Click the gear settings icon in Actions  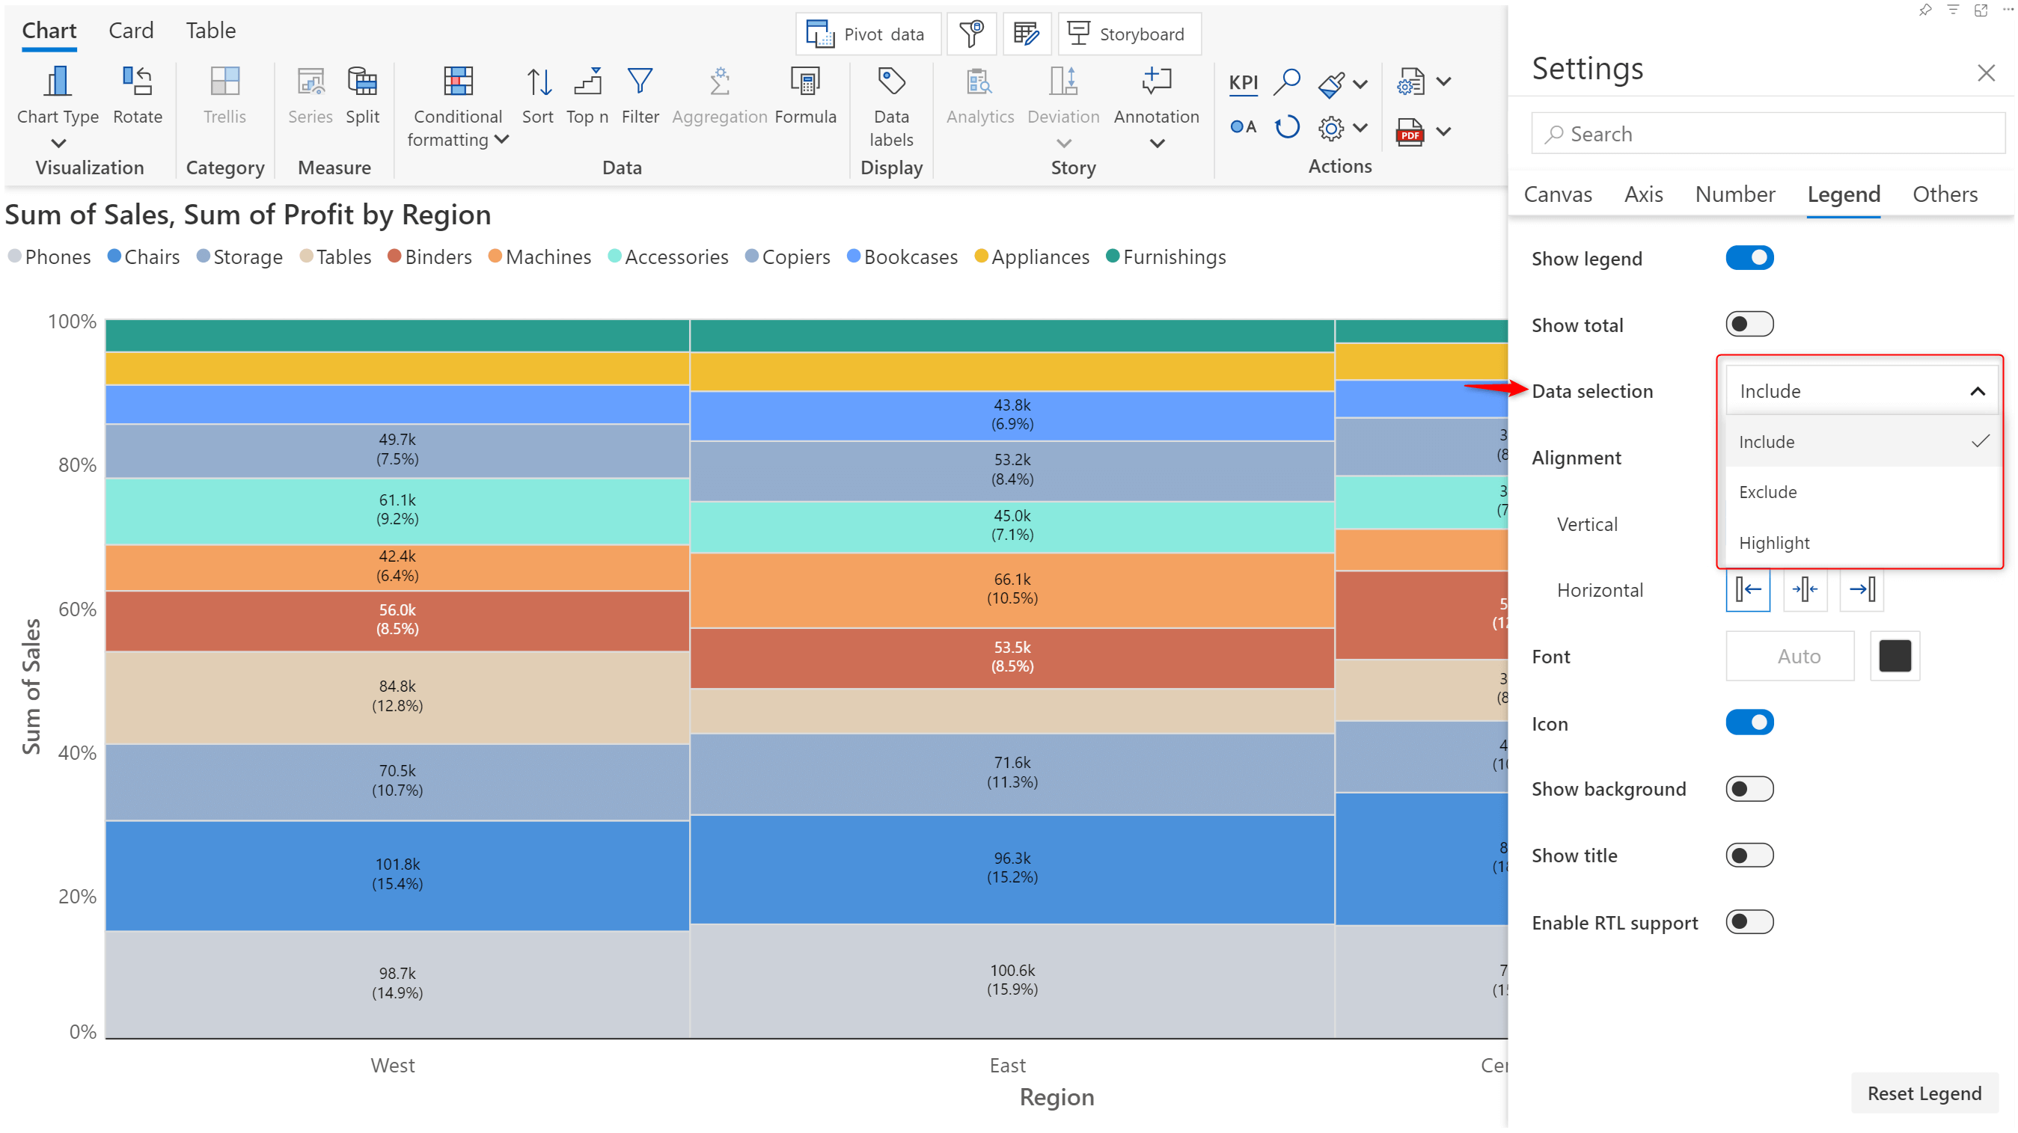click(x=1331, y=129)
